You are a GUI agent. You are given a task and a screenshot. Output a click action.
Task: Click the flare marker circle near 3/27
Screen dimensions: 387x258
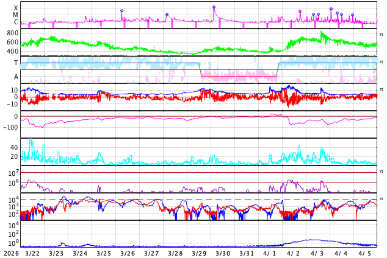[167, 15]
